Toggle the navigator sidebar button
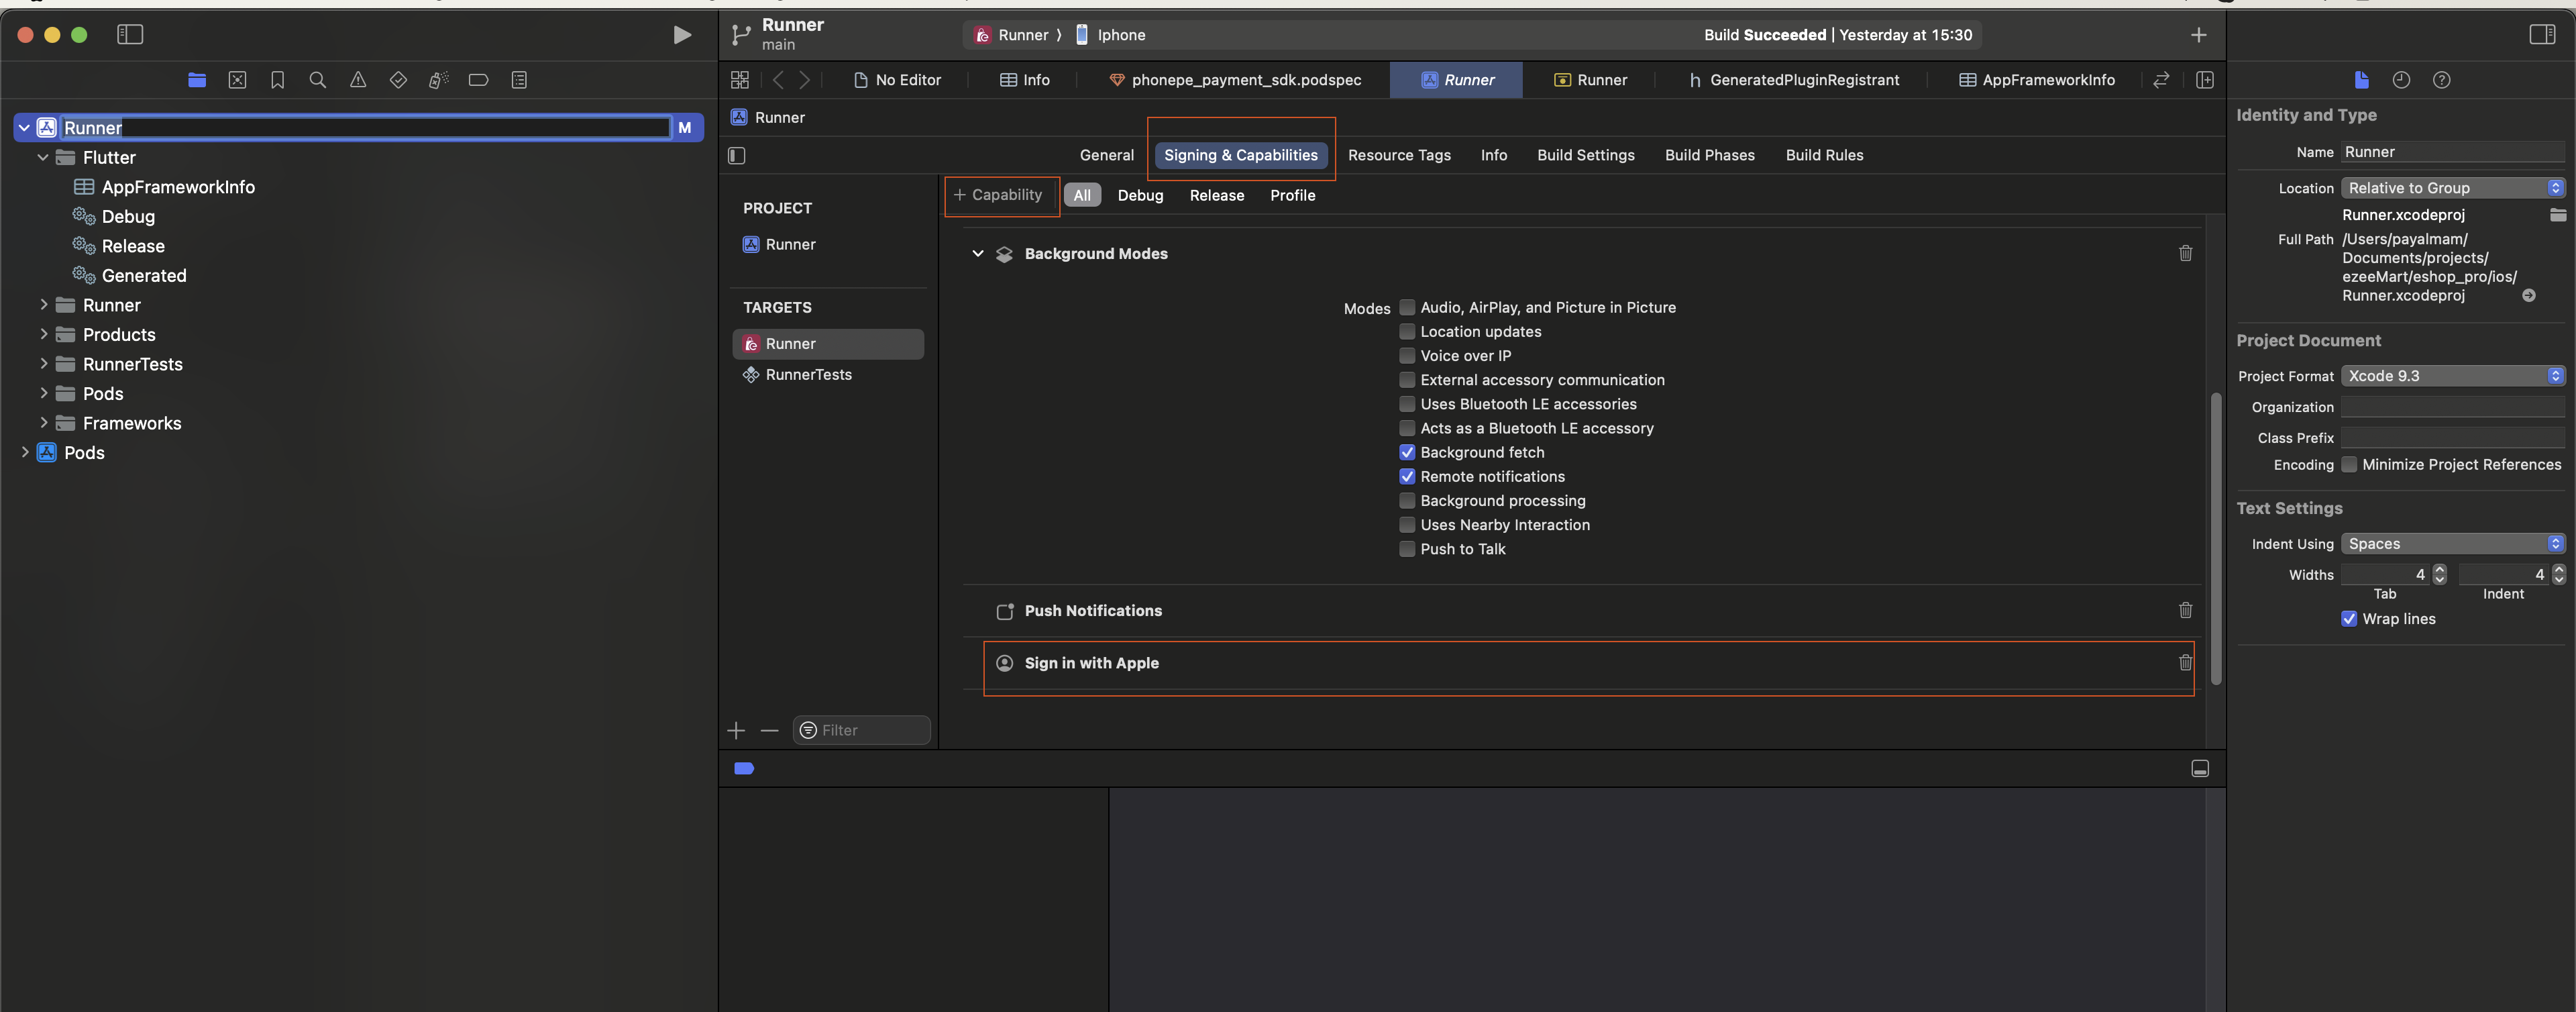The height and width of the screenshot is (1012, 2576). (x=130, y=35)
